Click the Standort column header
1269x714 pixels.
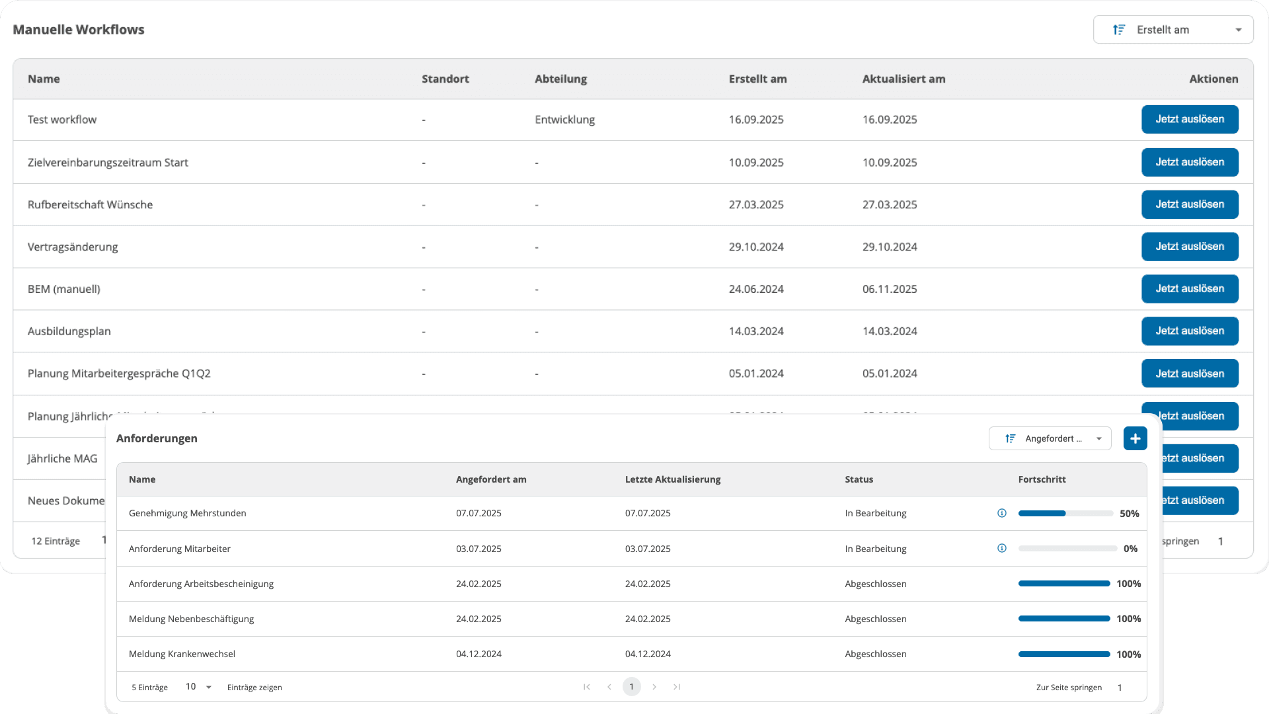click(445, 79)
